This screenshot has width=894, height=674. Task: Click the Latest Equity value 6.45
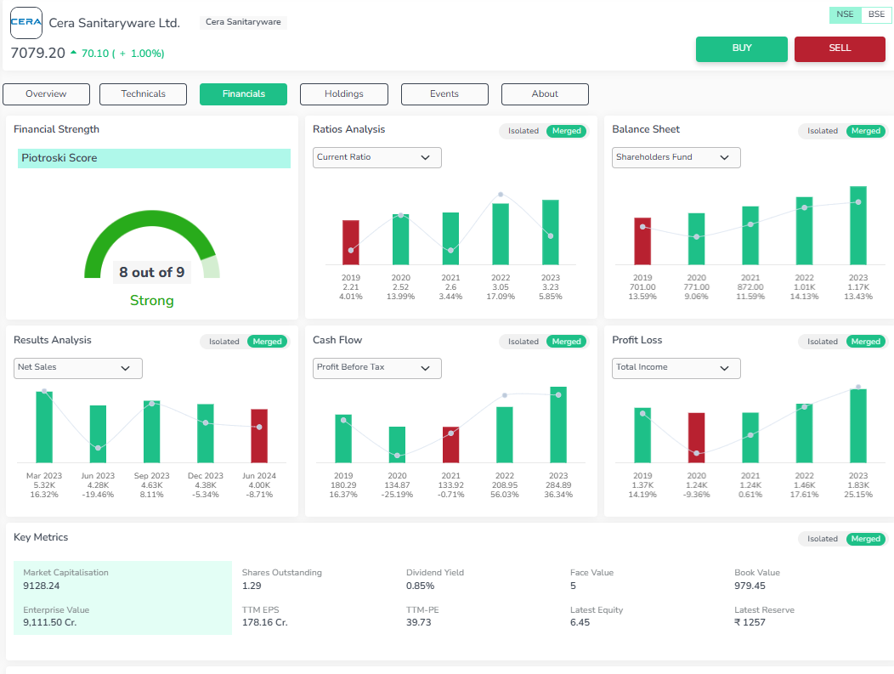(580, 623)
